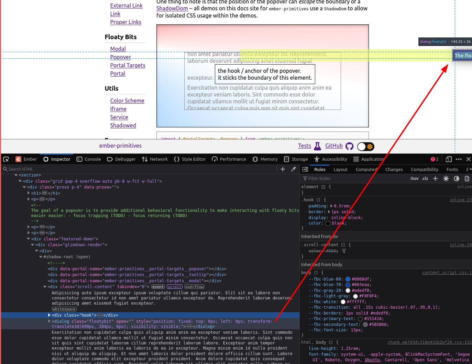Toggle the .cls class panel
The width and height of the screenshot is (472, 364).
[425, 178]
